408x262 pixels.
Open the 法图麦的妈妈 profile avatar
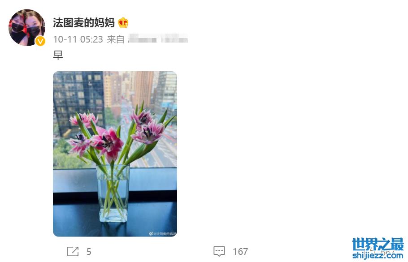tap(27, 28)
